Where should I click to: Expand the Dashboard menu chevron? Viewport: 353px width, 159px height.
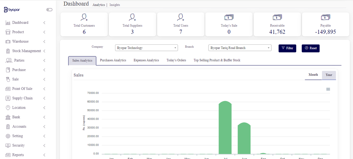(x=44, y=23)
